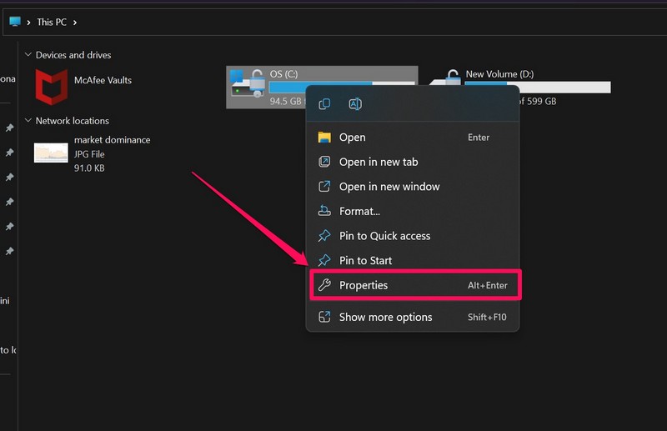The image size is (667, 431).
Task: Select the OS (C:) drive icon
Action: pos(247,86)
